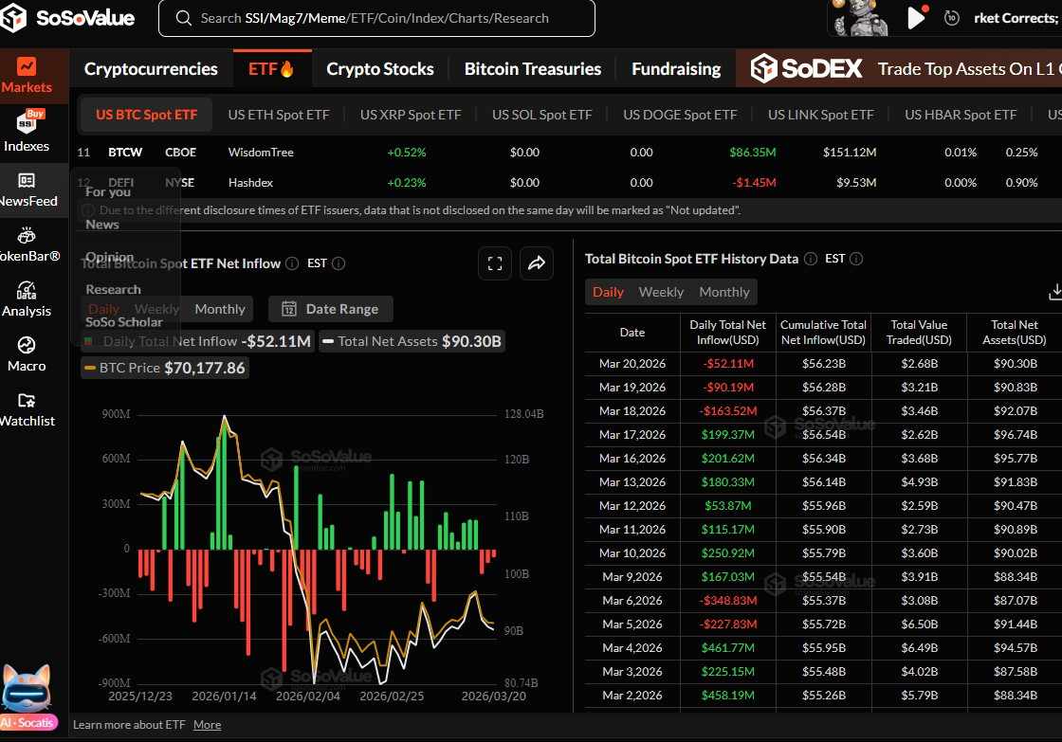Click the 'More' link about ETF
The width and height of the screenshot is (1062, 742).
pyautogui.click(x=207, y=725)
